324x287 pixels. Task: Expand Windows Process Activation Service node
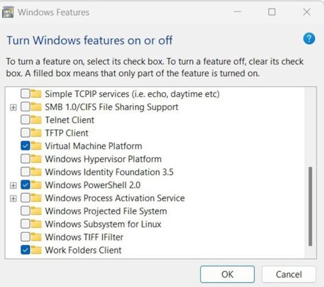coord(13,199)
